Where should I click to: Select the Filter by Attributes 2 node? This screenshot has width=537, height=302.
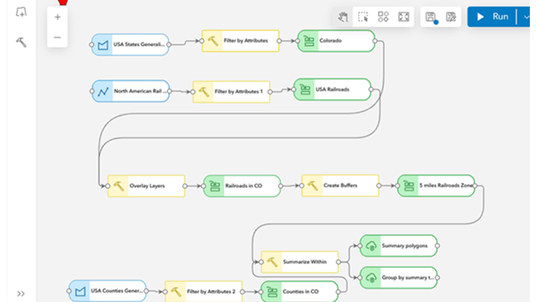point(203,292)
